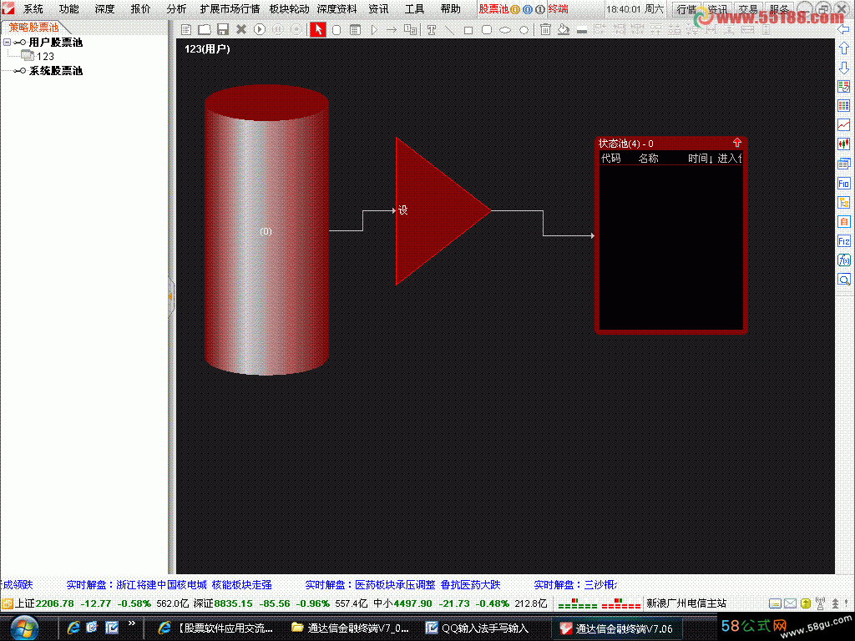
Task: Open the 功能 menu
Action: pyautogui.click(x=68, y=9)
